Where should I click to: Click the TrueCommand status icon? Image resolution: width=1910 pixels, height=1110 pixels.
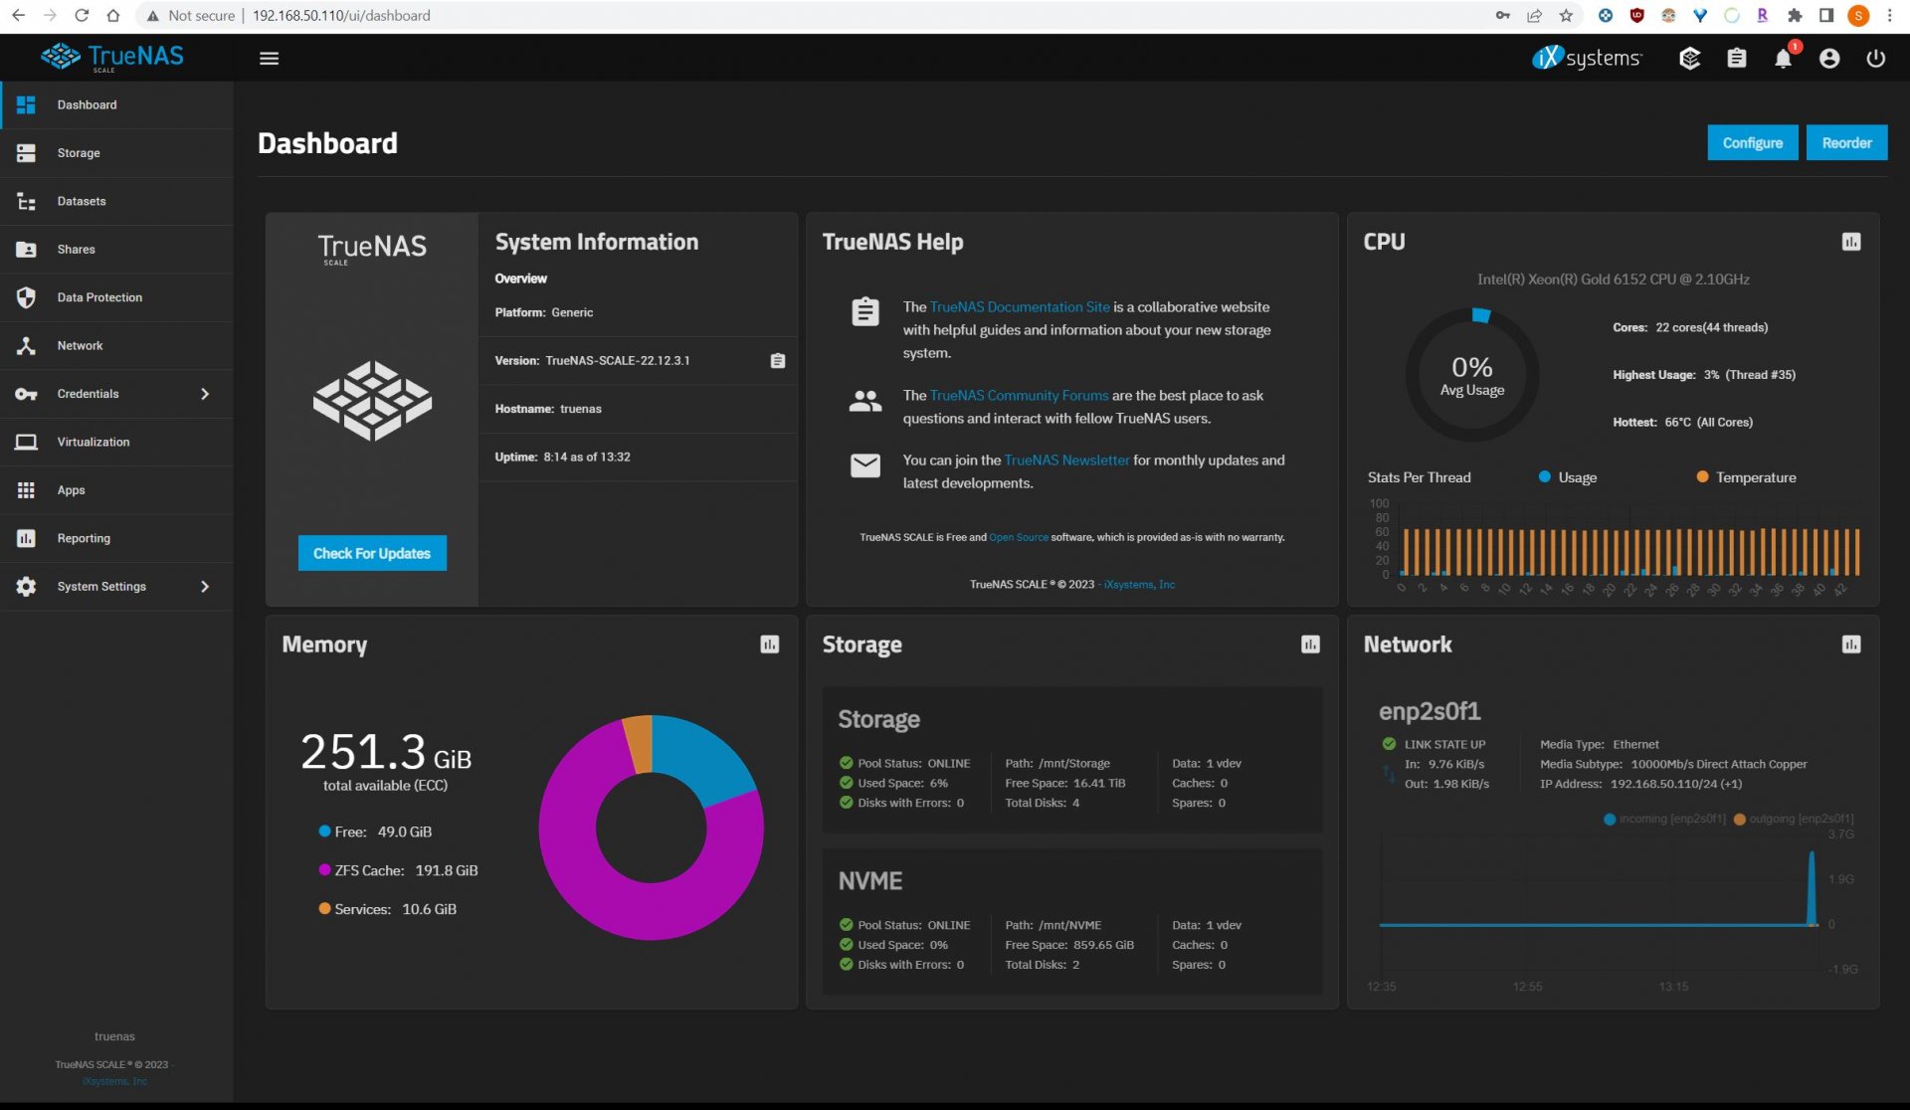coord(1689,59)
